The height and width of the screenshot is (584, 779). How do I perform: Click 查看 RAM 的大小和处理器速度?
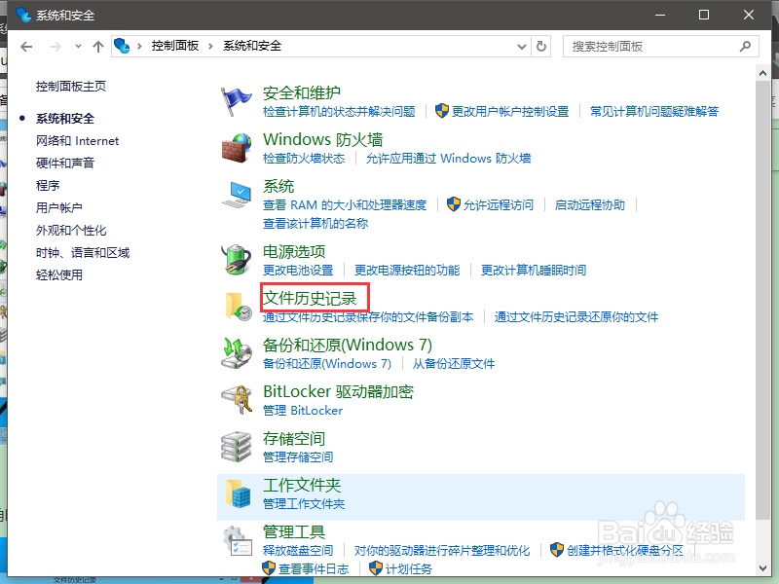pos(345,205)
